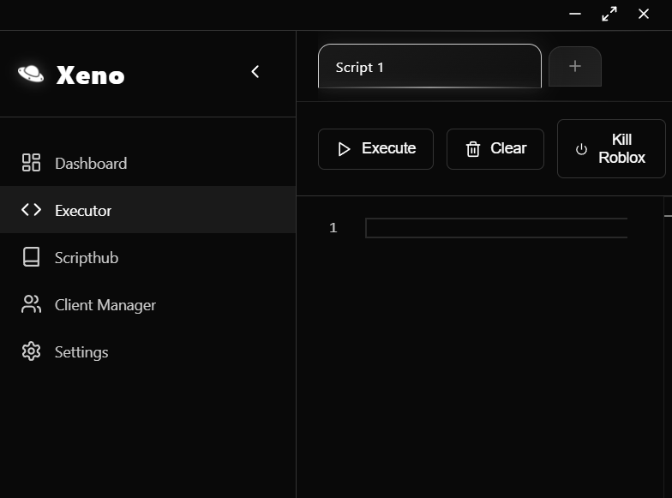Viewport: 672px width, 498px height.
Task: Select the Executor code brackets icon
Action: [32, 210]
